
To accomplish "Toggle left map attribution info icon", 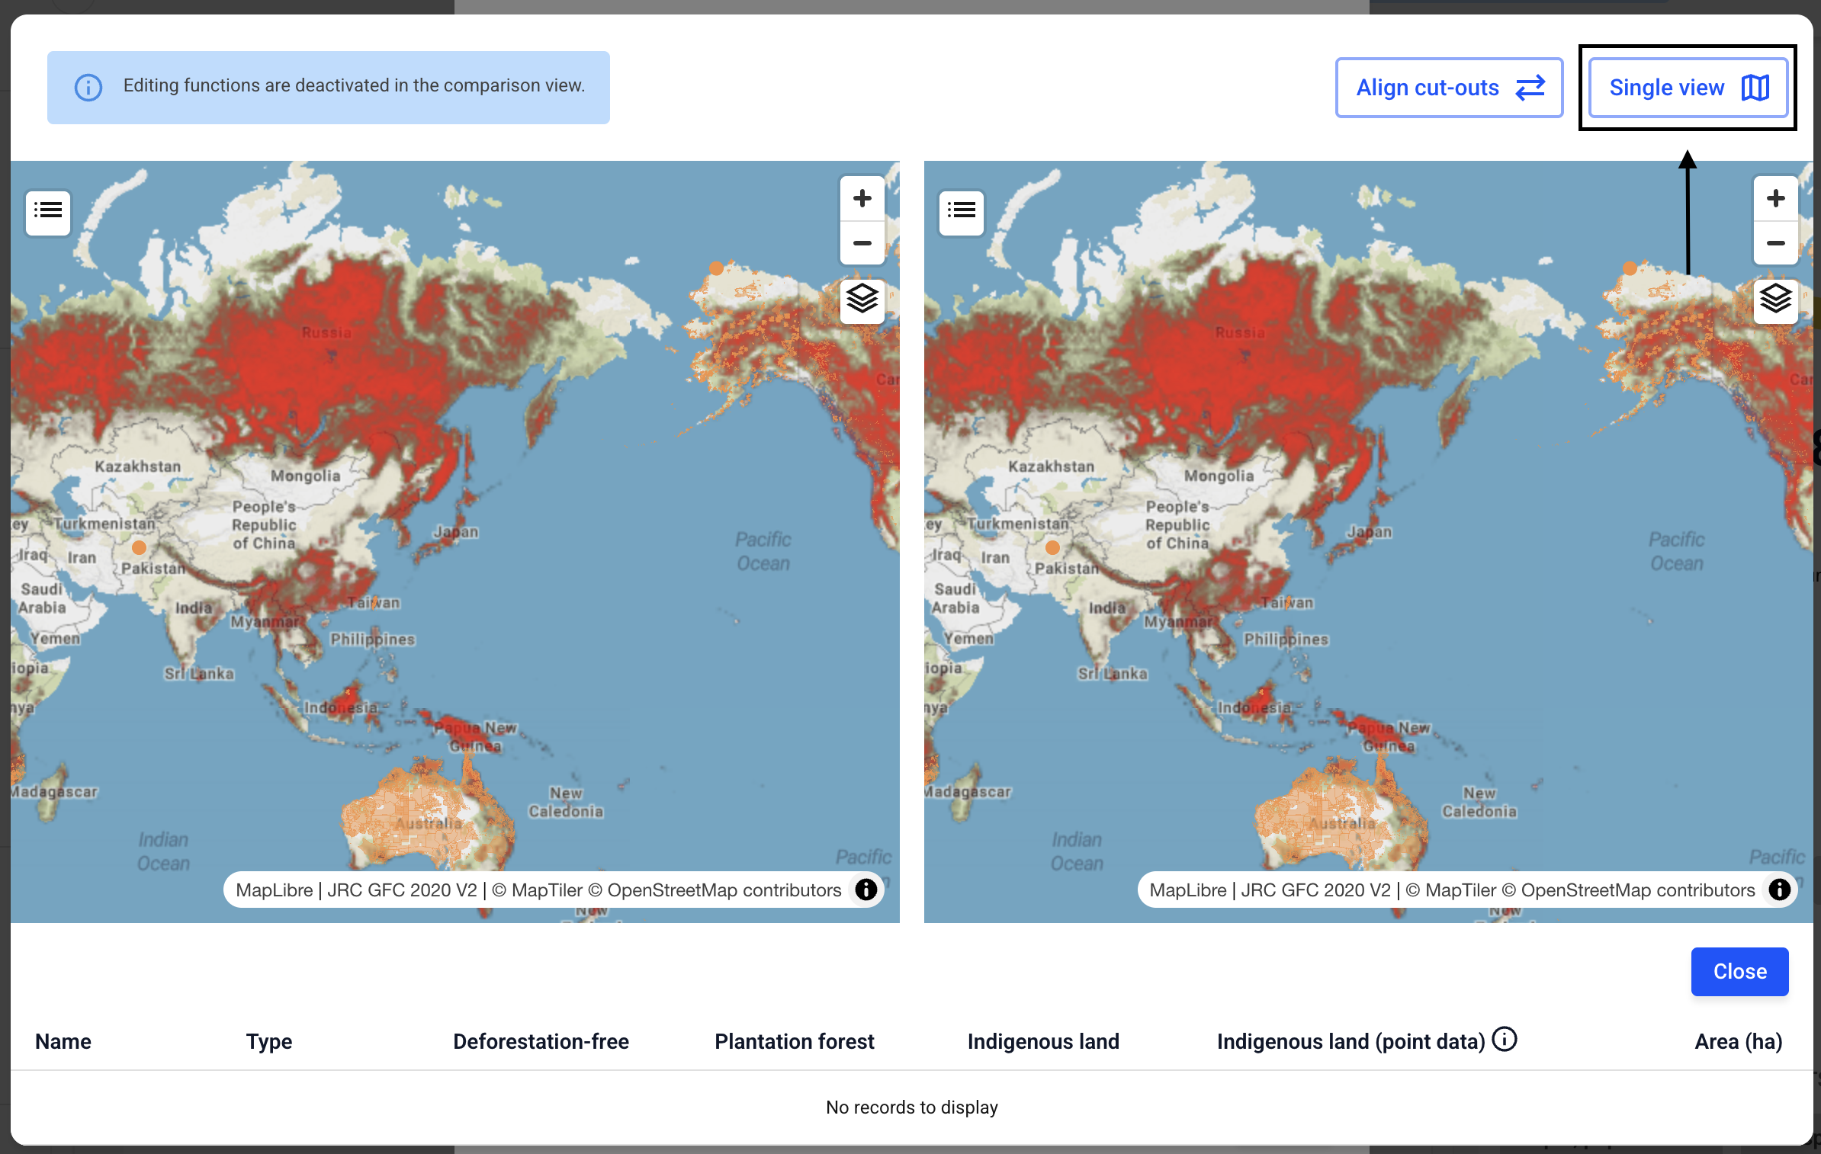I will pyautogui.click(x=866, y=890).
